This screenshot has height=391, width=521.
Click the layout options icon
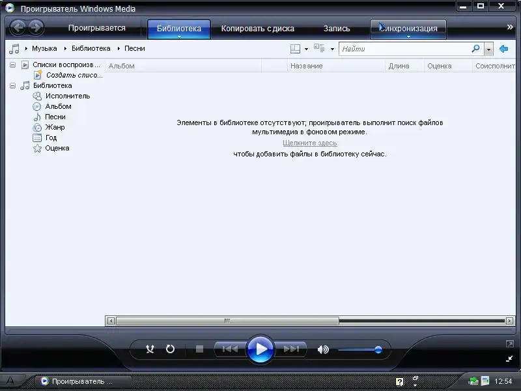[x=295, y=49]
